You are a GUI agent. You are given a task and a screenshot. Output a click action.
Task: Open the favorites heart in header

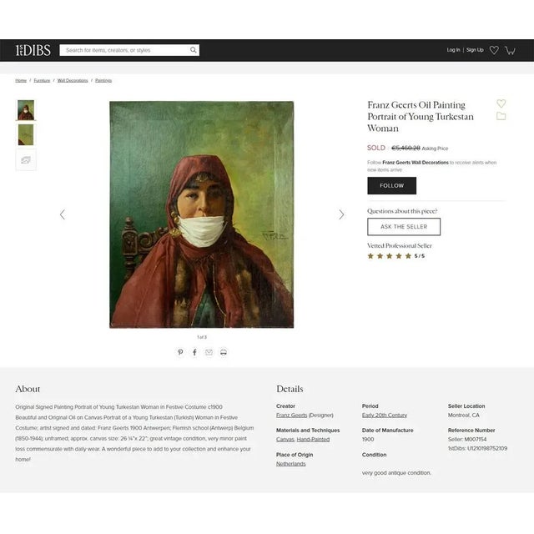(x=494, y=50)
